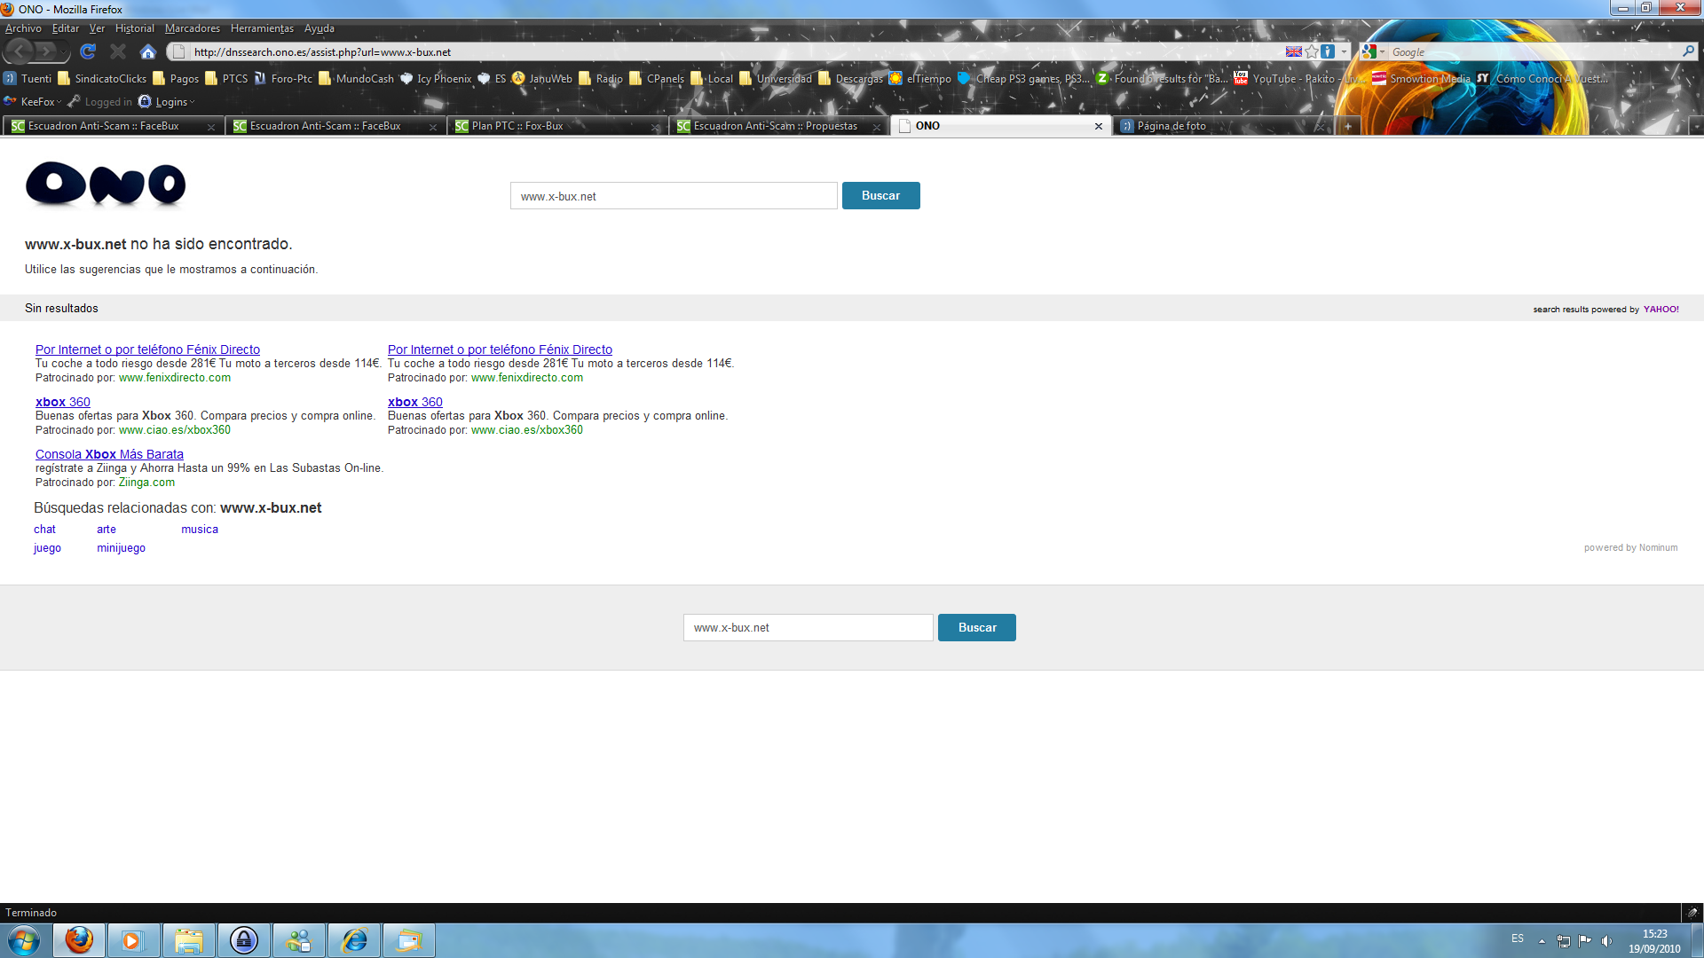Image resolution: width=1704 pixels, height=958 pixels.
Task: Open the Herramientas menu
Action: pos(262,28)
